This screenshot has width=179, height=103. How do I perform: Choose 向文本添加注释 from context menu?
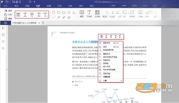[x=111, y=70]
